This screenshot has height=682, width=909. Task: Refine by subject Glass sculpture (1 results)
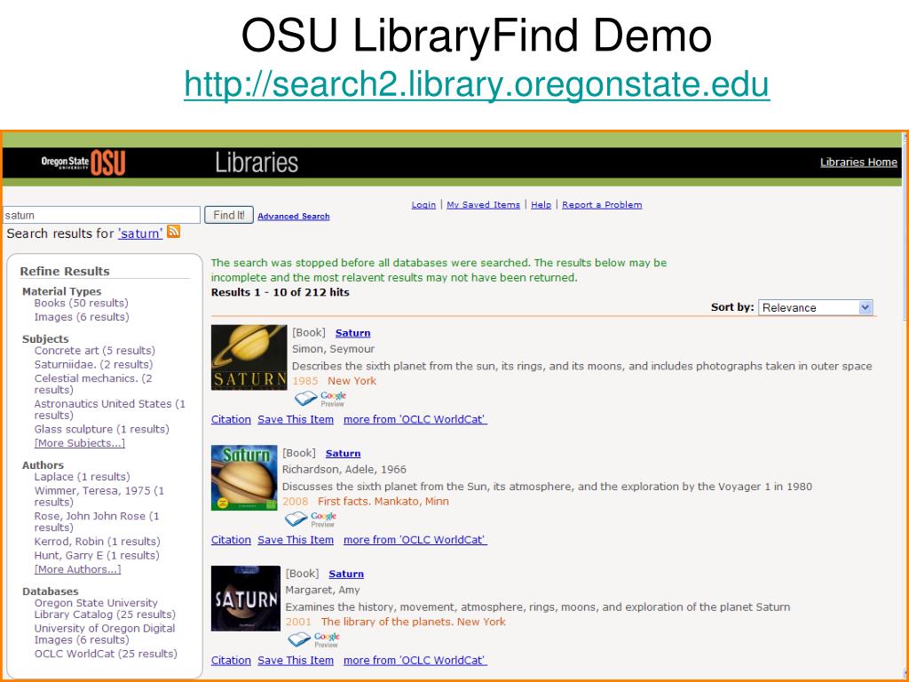(x=101, y=430)
